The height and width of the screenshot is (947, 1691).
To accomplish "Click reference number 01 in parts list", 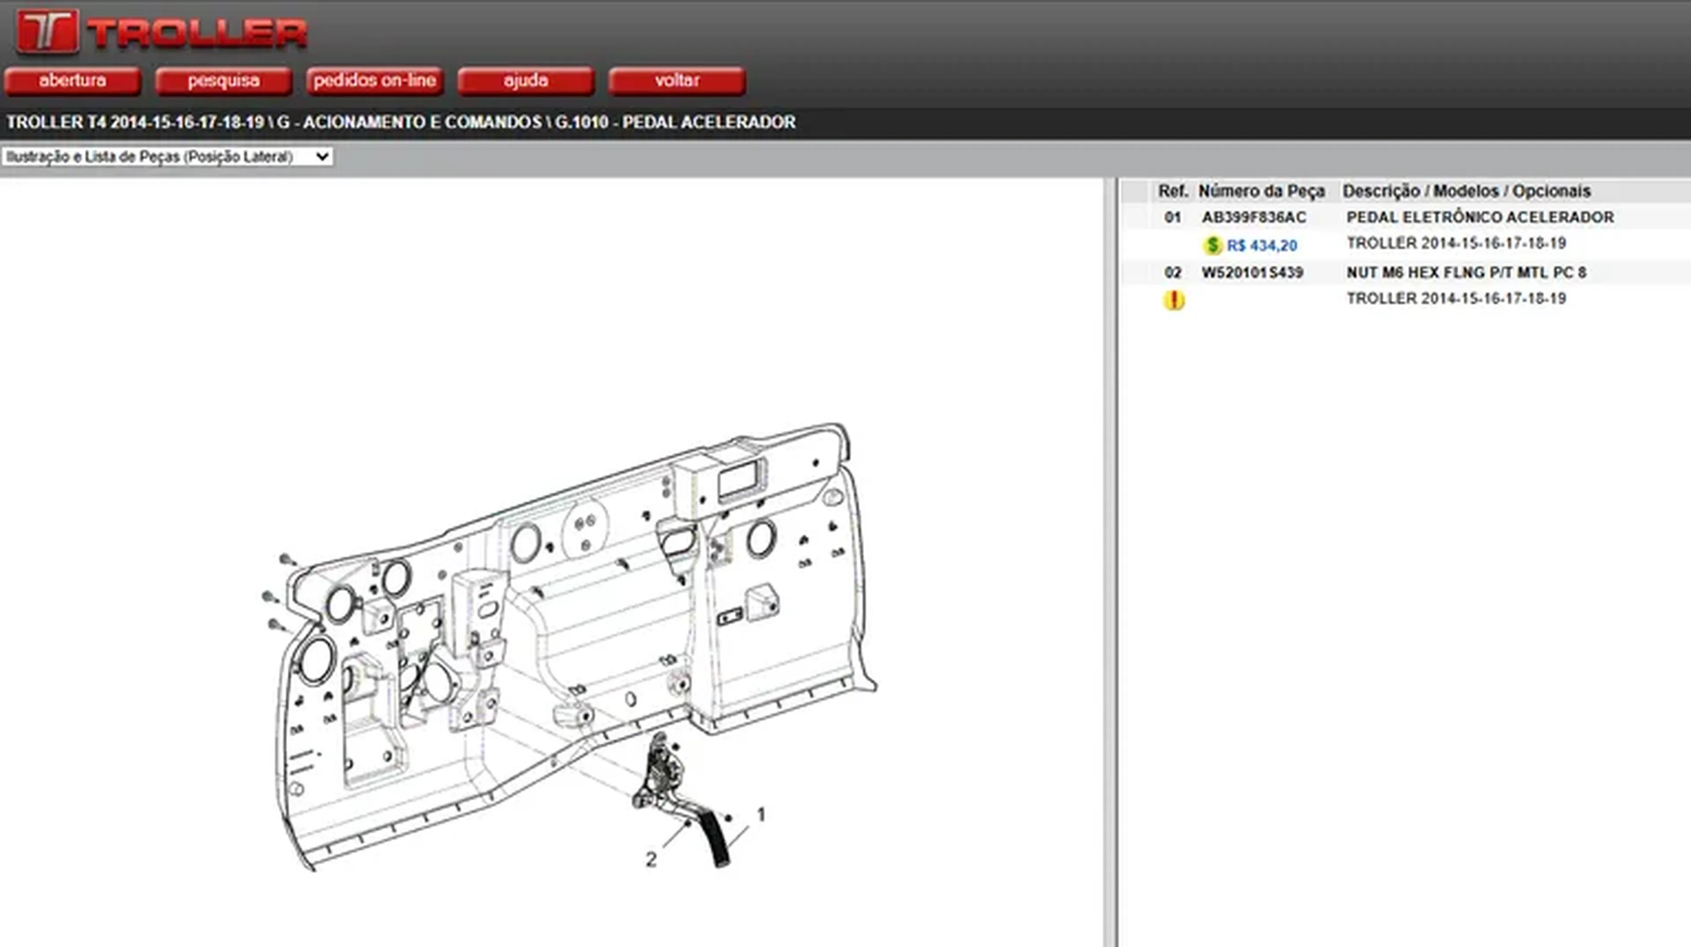I will 1172,218.
